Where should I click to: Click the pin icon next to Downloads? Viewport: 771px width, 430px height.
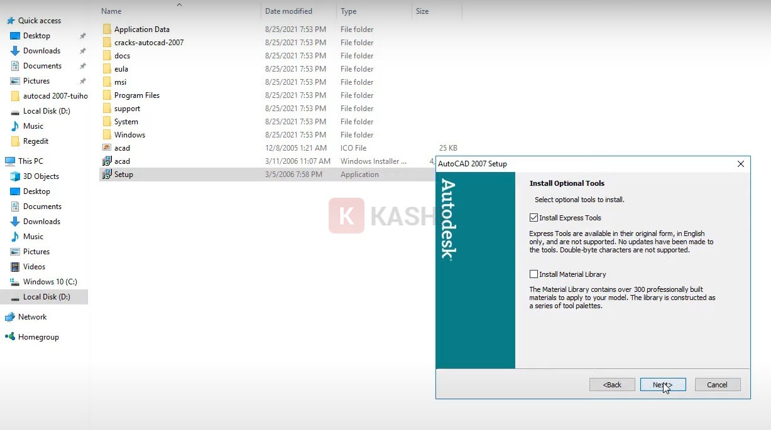(82, 51)
